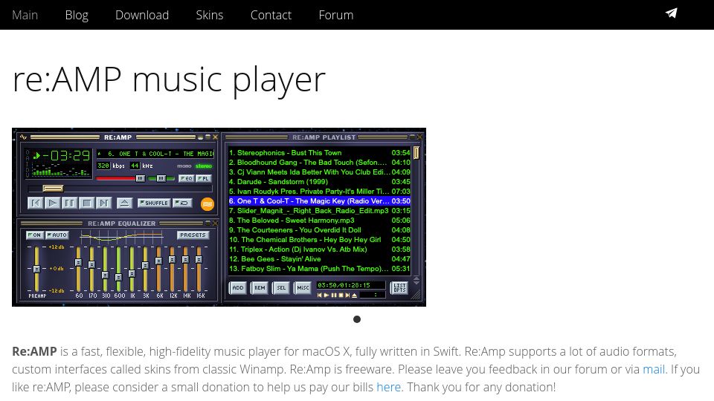Toggle the equalizer ON button
714x401 pixels.
35,235
